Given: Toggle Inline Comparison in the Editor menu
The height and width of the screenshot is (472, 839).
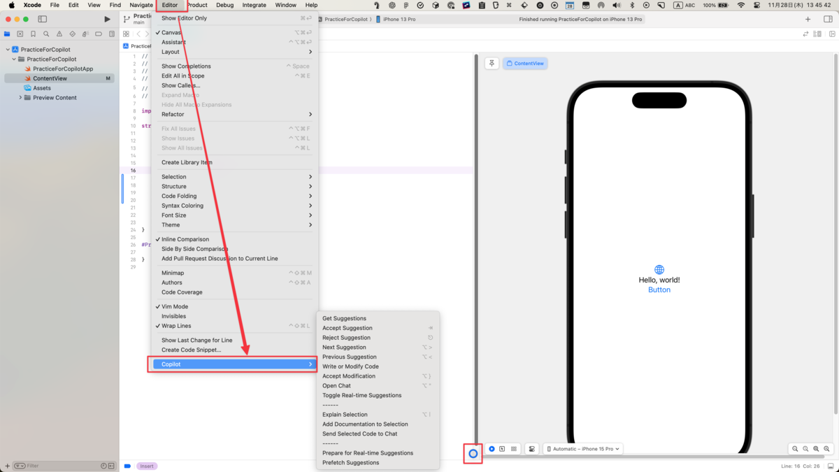Looking at the screenshot, I should coord(233,239).
